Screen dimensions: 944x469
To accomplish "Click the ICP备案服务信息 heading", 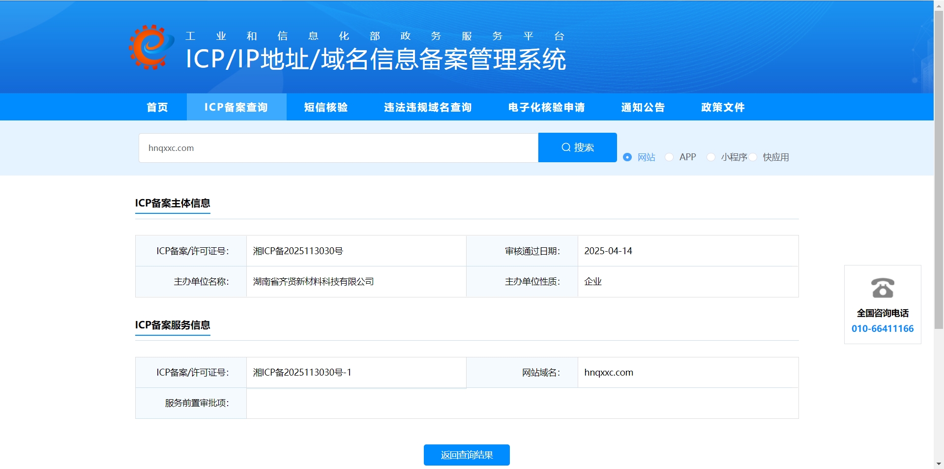I will coord(173,325).
